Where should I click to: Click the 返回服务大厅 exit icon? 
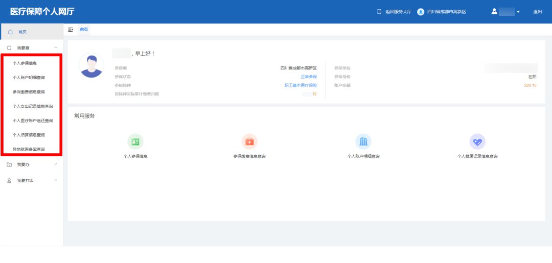[379, 12]
